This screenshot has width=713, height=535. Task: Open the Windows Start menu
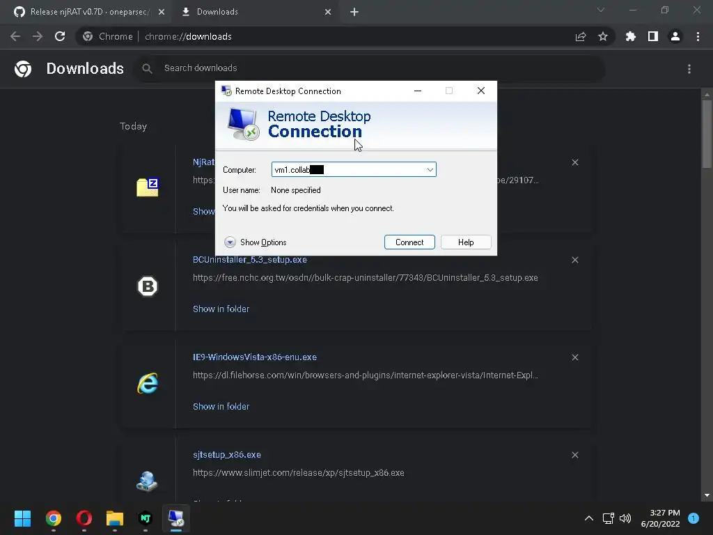coord(22,518)
